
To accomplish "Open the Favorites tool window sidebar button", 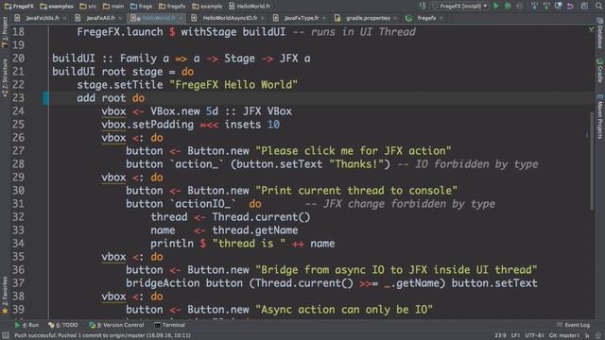I will pyautogui.click(x=5, y=295).
